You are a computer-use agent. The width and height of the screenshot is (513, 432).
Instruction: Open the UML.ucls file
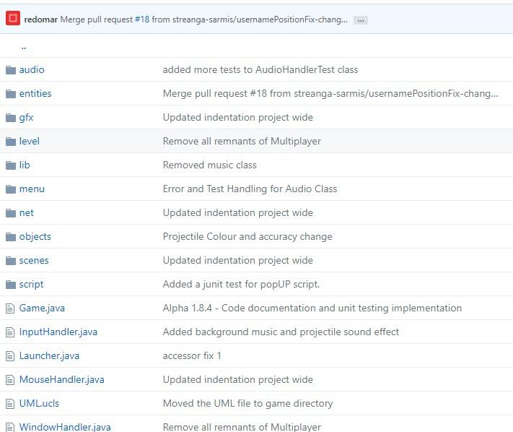click(39, 404)
